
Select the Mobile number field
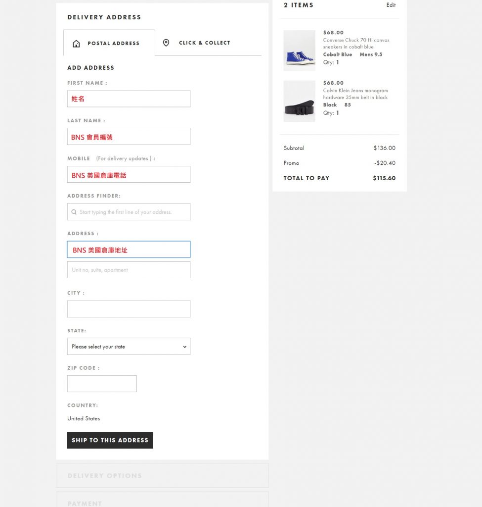[x=129, y=175]
